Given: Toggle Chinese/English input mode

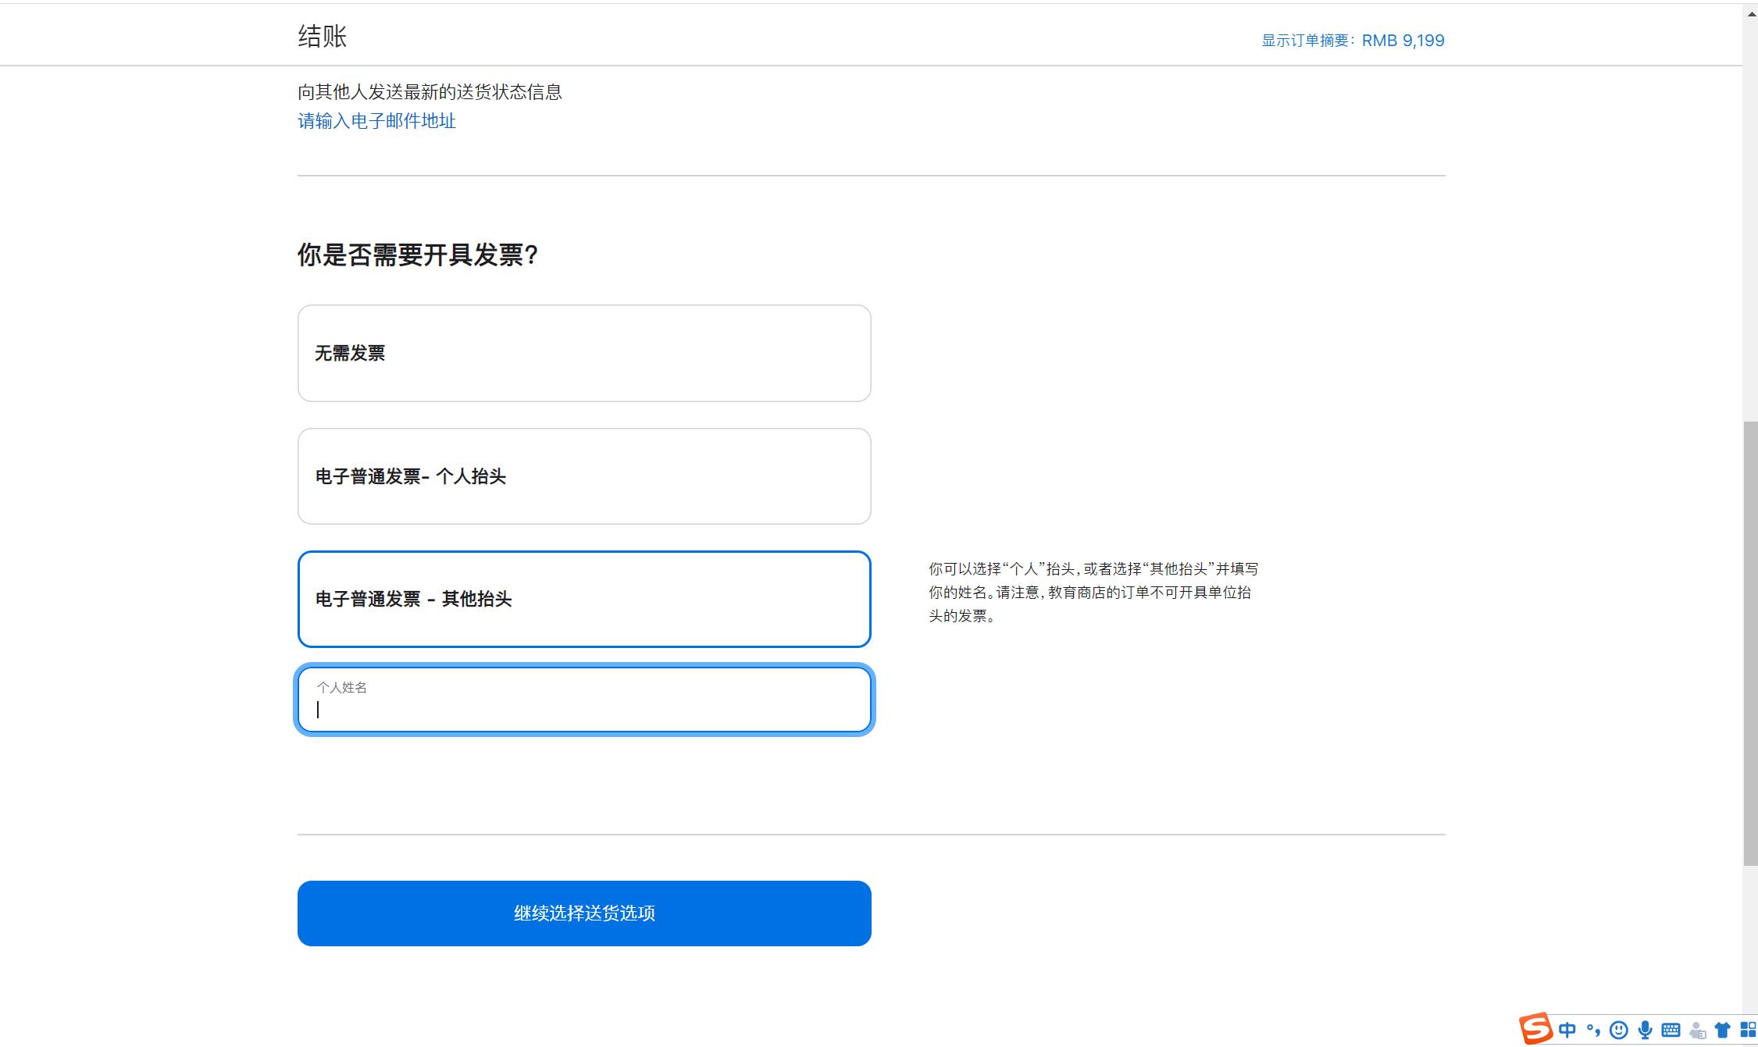Looking at the screenshot, I should click(1567, 1029).
